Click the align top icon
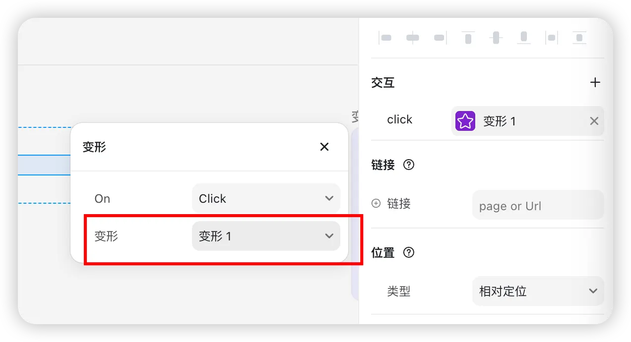This screenshot has height=342, width=631. click(x=468, y=38)
